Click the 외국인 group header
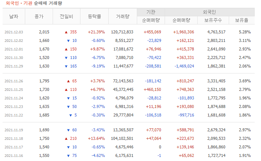The height and width of the screenshot is (161, 261). (x=209, y=12)
